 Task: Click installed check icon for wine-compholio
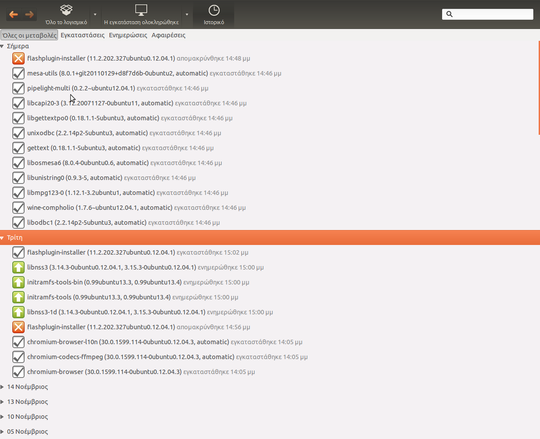(x=18, y=208)
